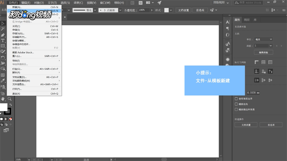The width and height of the screenshot is (287, 161).
Task: Choose 退出(X) from the File menu
Action: point(34,94)
